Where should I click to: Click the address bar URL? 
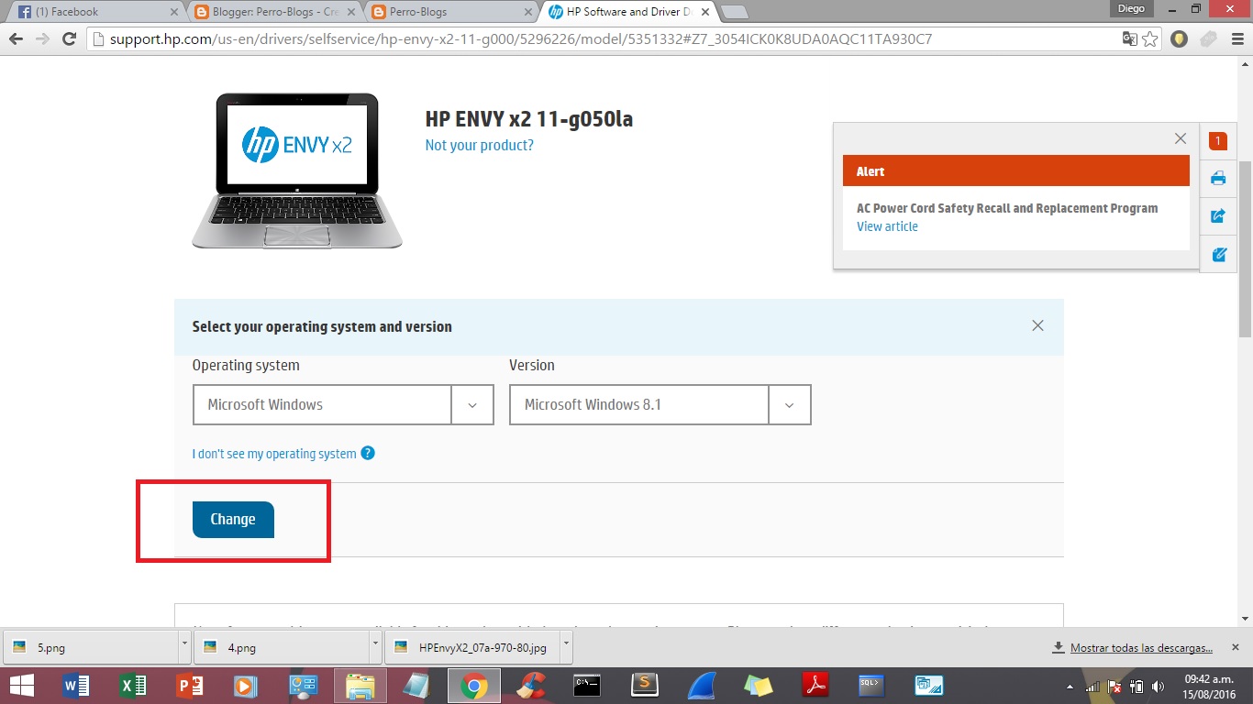pos(521,39)
